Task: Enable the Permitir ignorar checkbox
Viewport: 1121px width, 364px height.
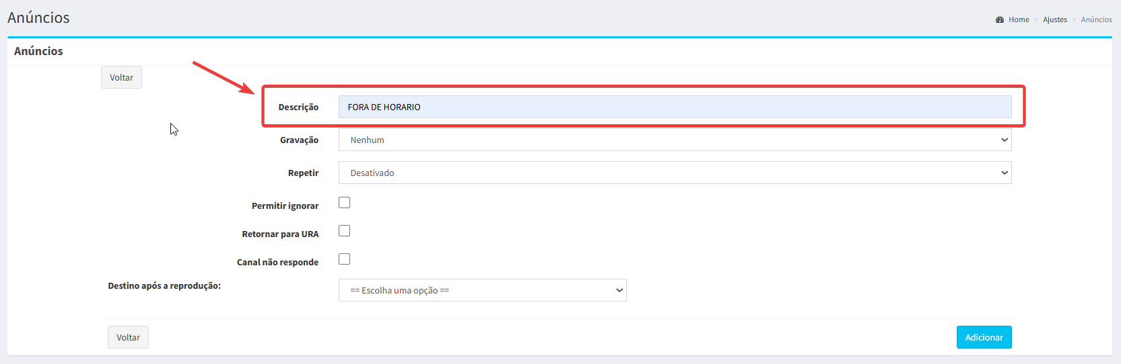Action: pyautogui.click(x=344, y=203)
